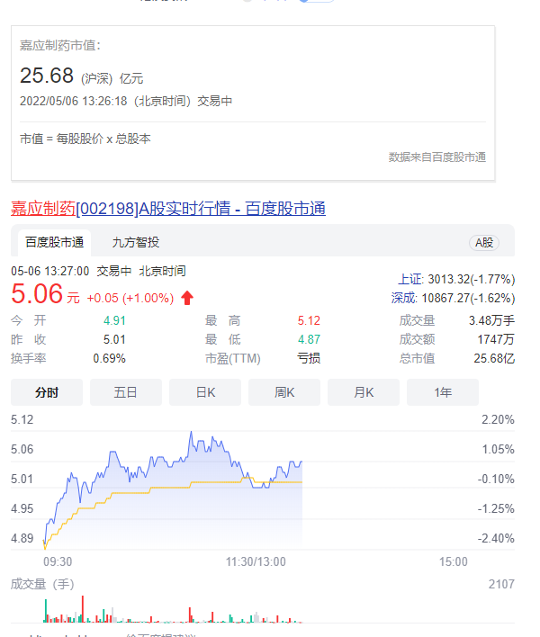Select the 1年 chart tab
This screenshot has height=637, width=540.
click(443, 392)
